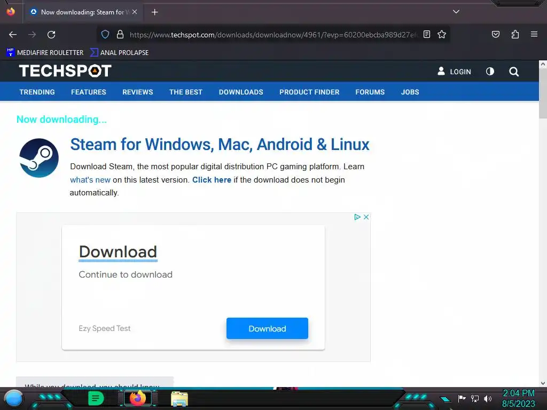Image resolution: width=547 pixels, height=410 pixels.
Task: Open the extensions puzzle icon
Action: point(515,34)
